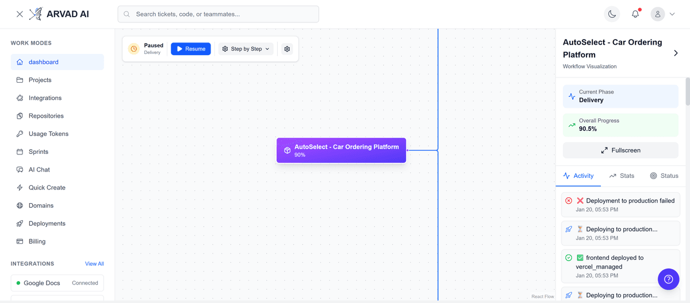Click the Paused Delivery status label
Image resolution: width=690 pixels, height=303 pixels.
click(154, 49)
